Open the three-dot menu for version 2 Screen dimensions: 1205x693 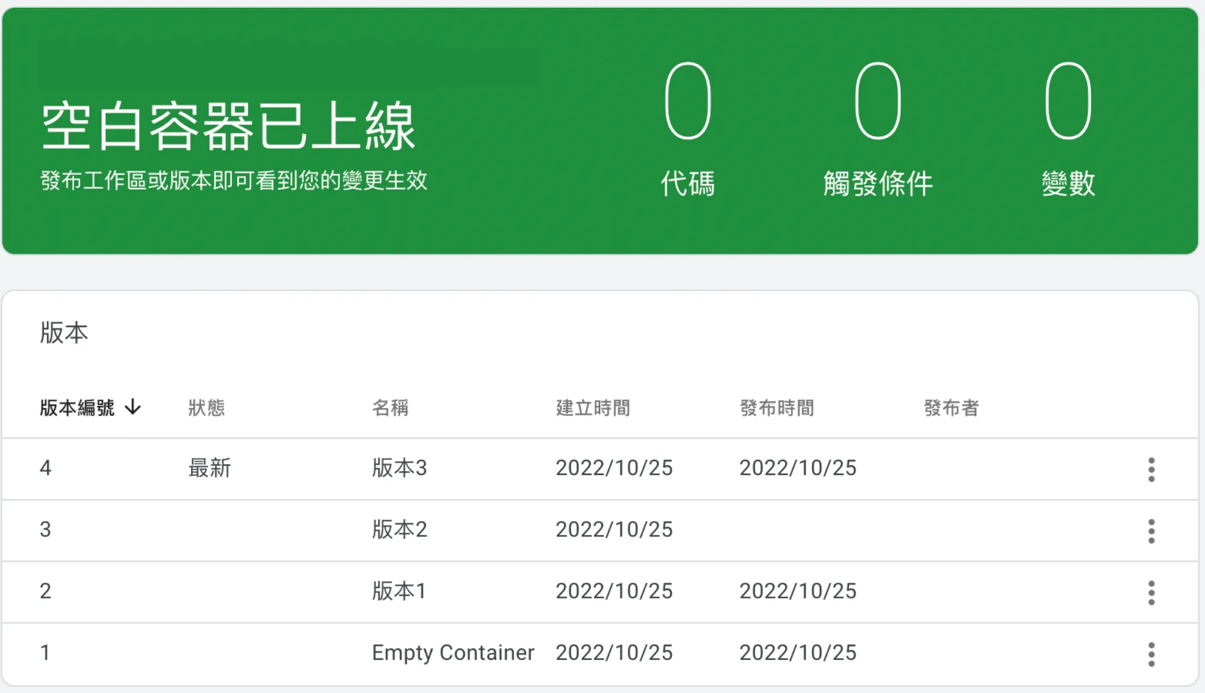click(x=1151, y=592)
